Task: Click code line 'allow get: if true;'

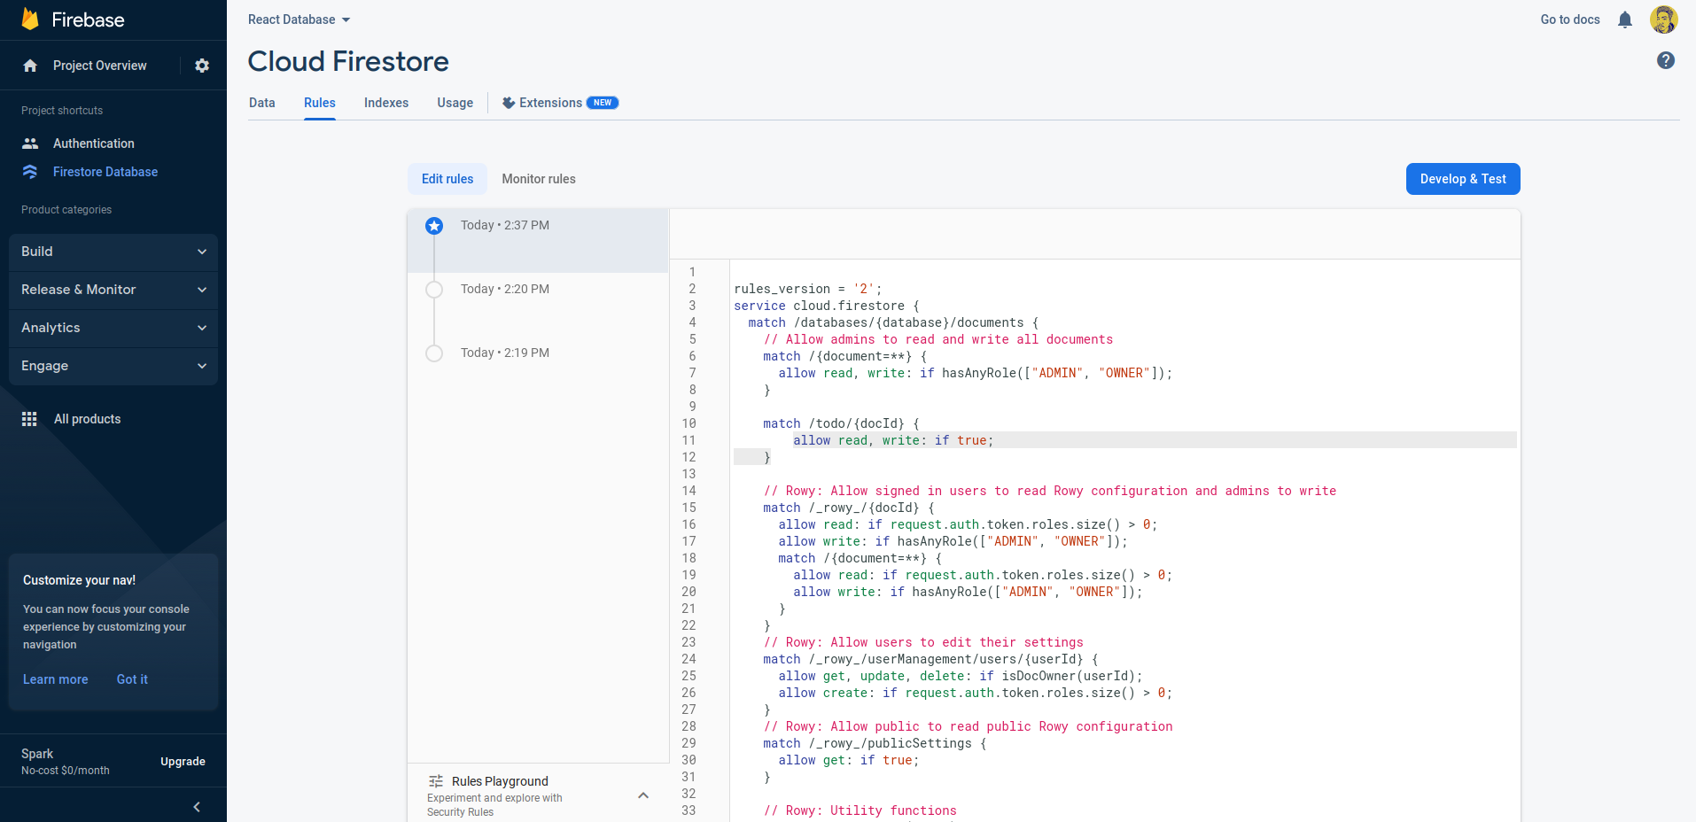Action: [x=849, y=760]
